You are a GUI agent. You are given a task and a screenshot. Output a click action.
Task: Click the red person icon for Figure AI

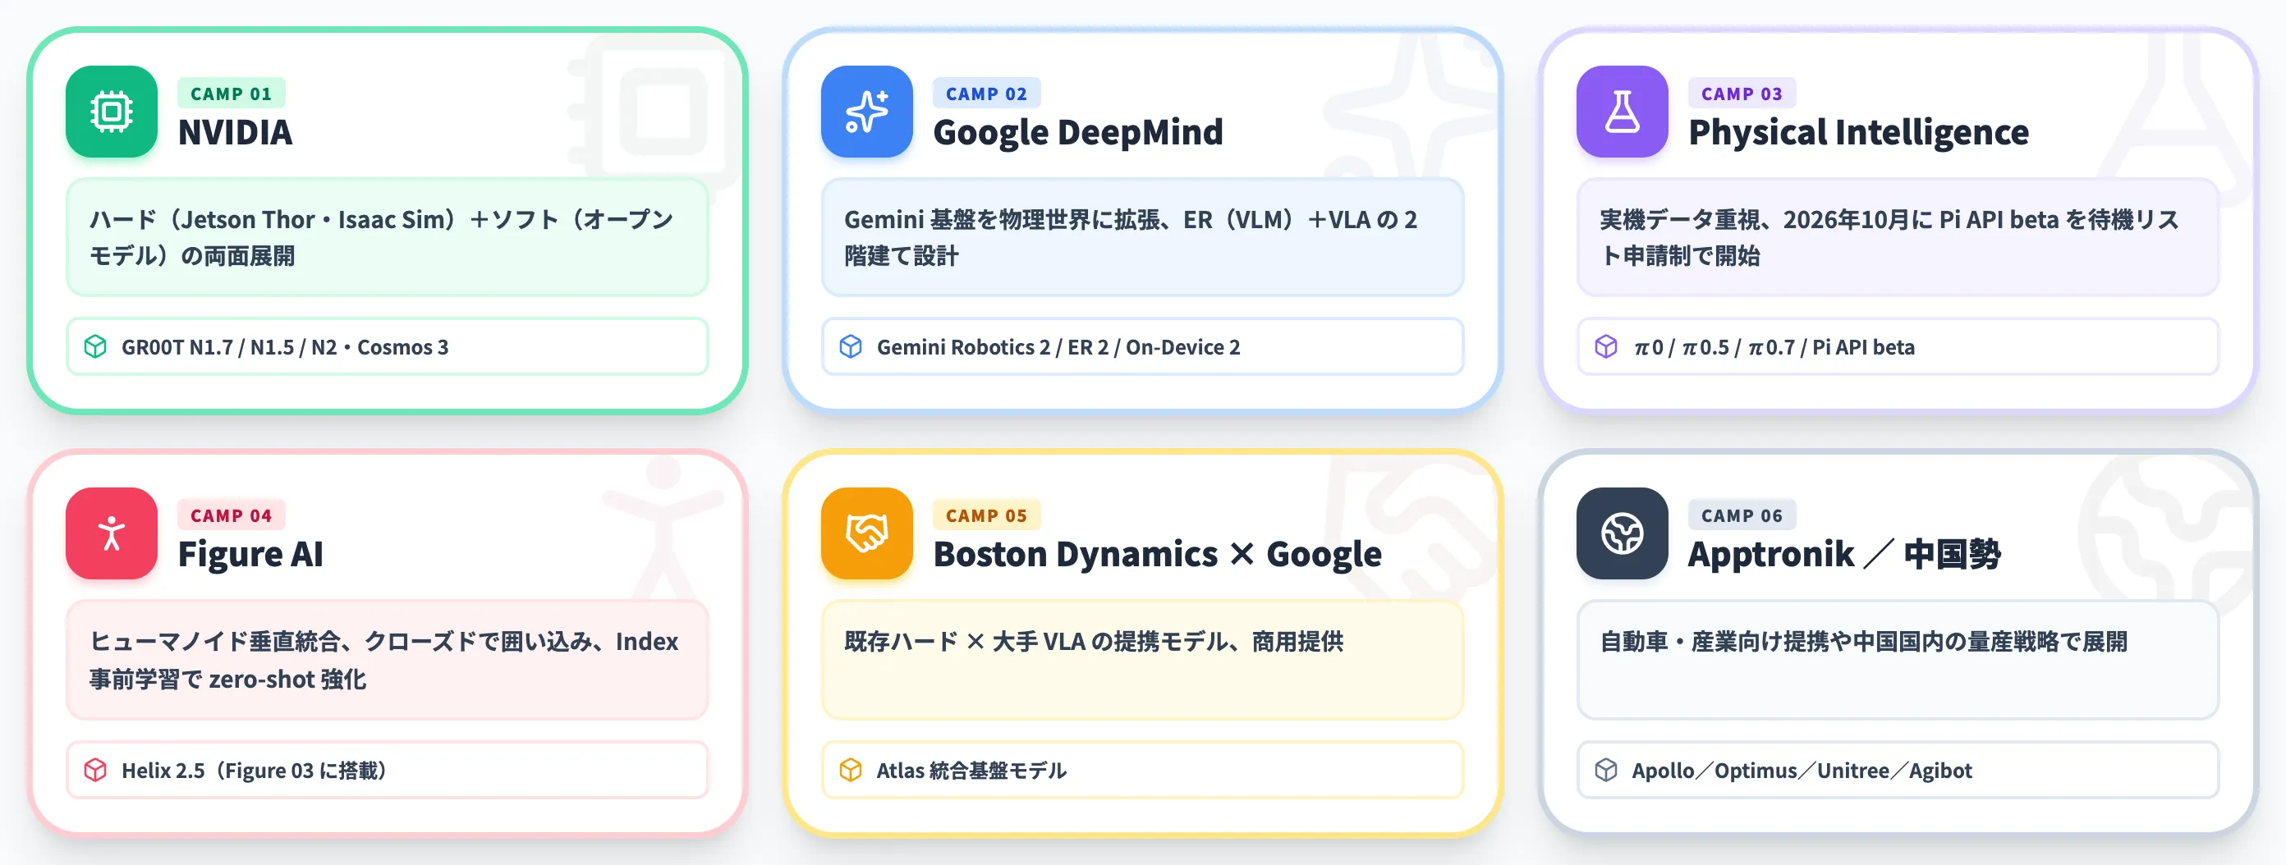click(112, 533)
